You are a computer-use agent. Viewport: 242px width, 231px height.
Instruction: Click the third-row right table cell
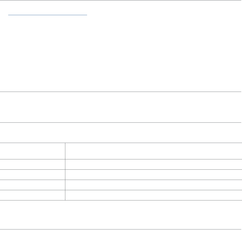click(153, 175)
